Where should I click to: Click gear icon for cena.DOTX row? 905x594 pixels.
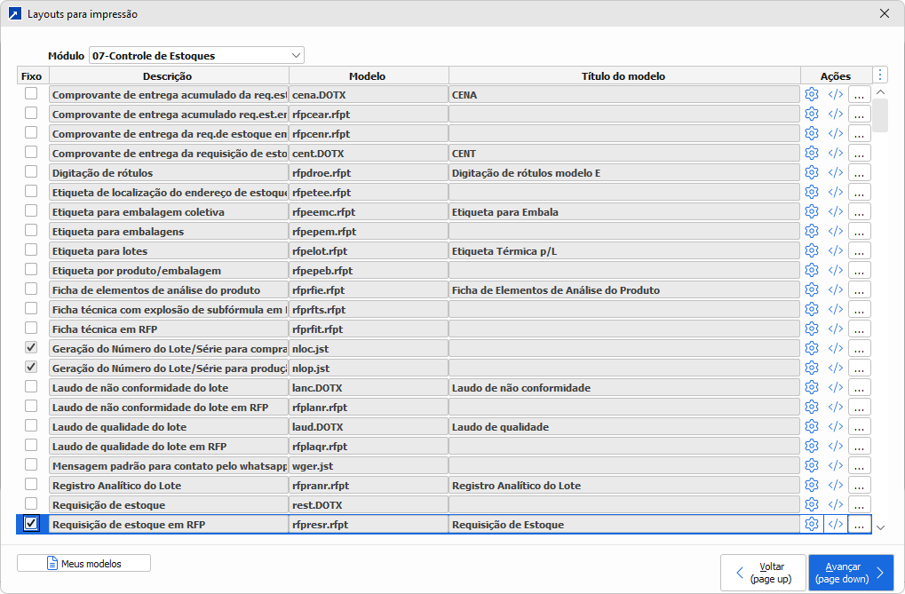pos(811,94)
